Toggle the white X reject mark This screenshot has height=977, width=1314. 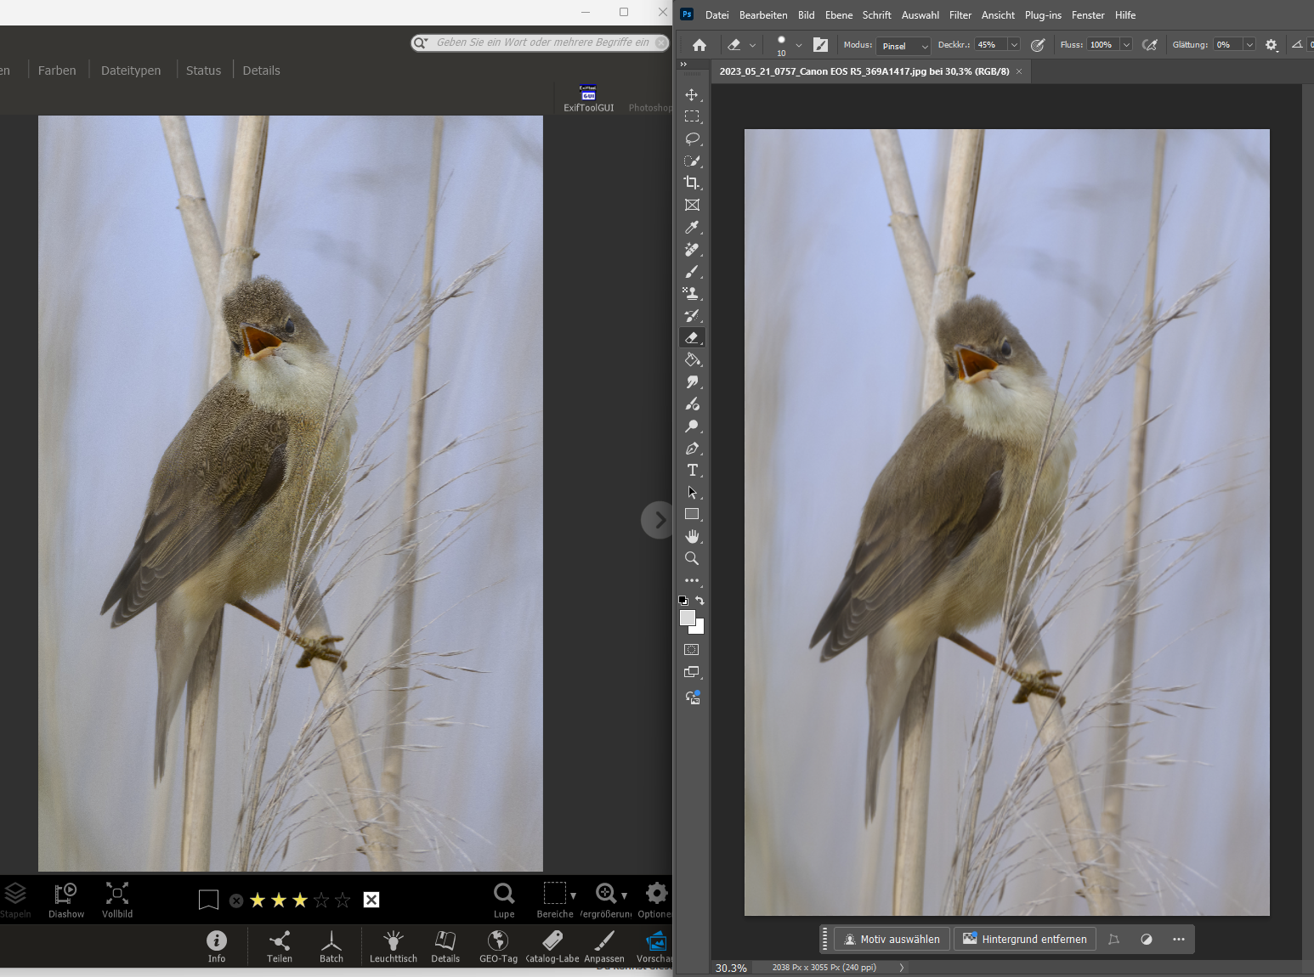pos(371,900)
